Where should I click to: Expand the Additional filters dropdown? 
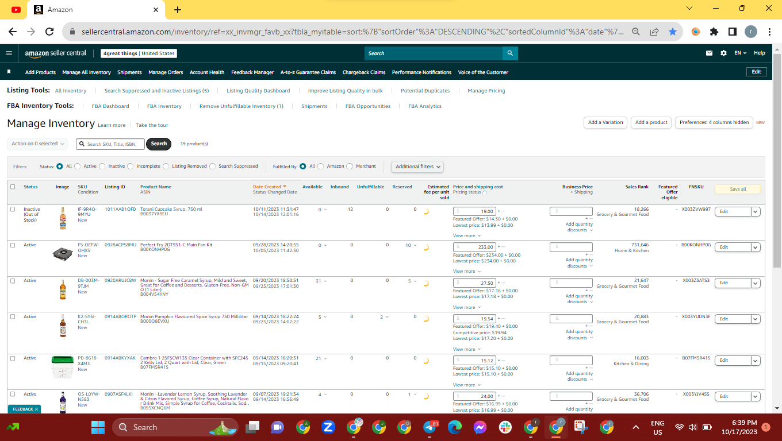(x=418, y=167)
